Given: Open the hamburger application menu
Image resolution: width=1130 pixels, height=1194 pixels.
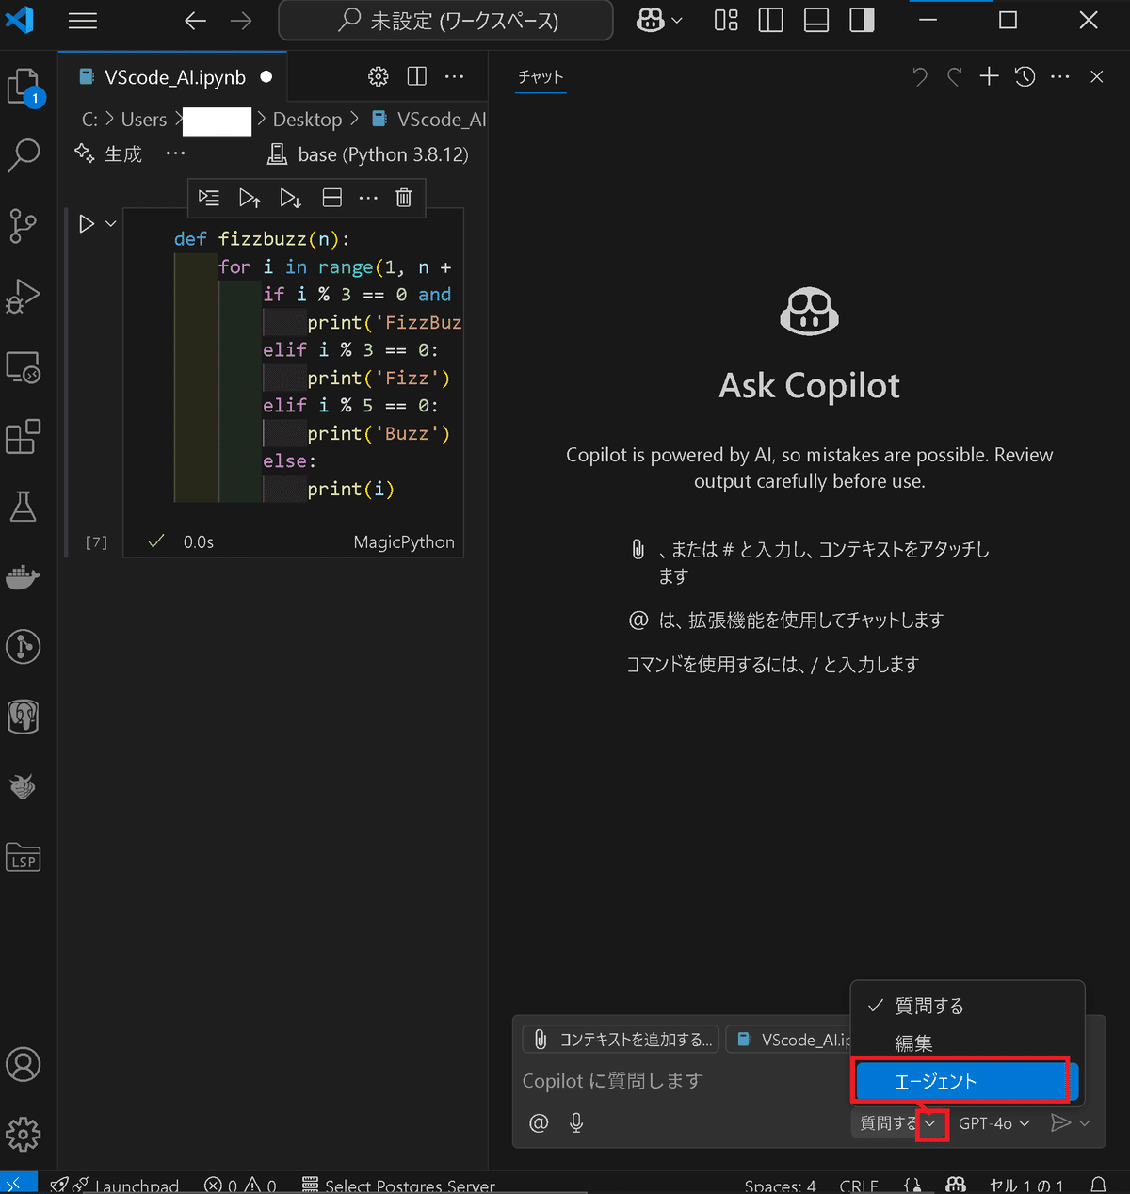Looking at the screenshot, I should [x=83, y=21].
